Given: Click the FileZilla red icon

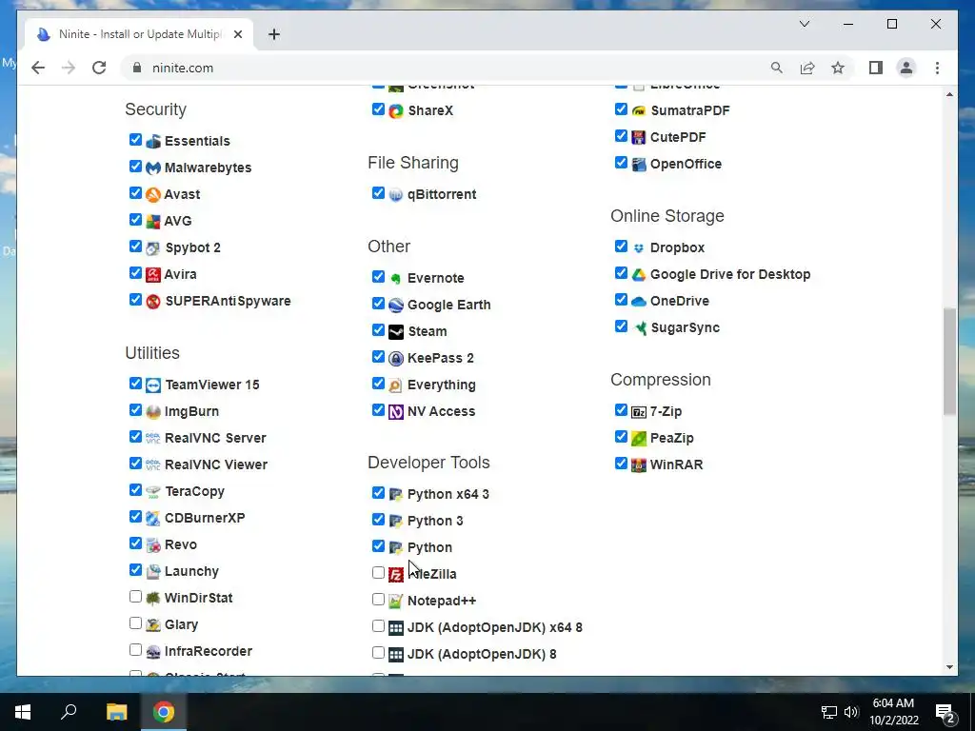Looking at the screenshot, I should coord(396,574).
